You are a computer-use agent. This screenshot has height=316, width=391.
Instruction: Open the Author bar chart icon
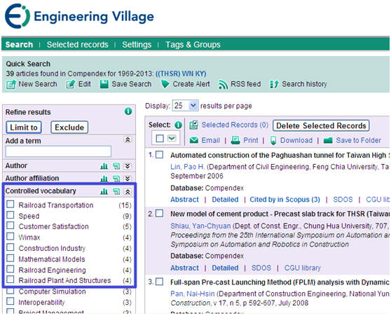tap(104, 166)
